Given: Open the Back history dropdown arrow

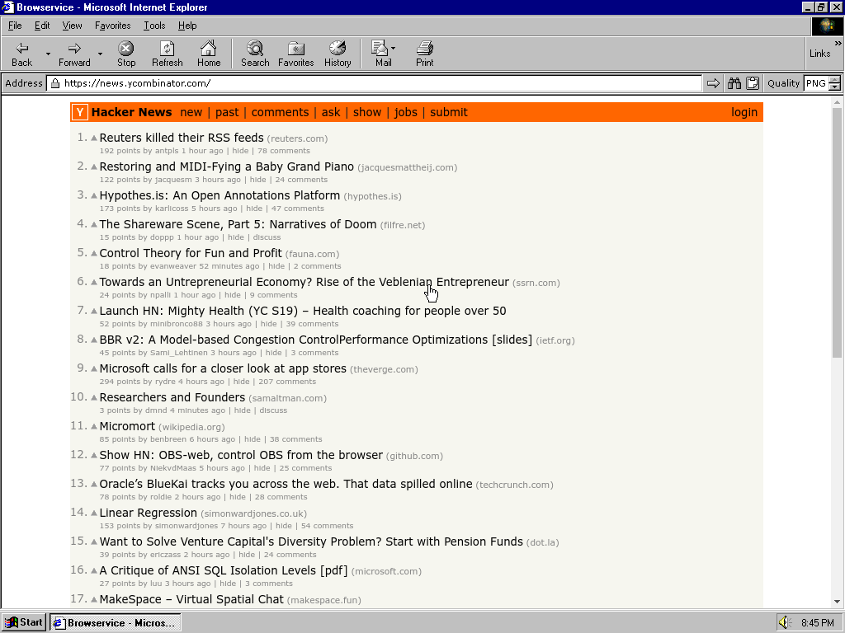Looking at the screenshot, I should point(47,54).
